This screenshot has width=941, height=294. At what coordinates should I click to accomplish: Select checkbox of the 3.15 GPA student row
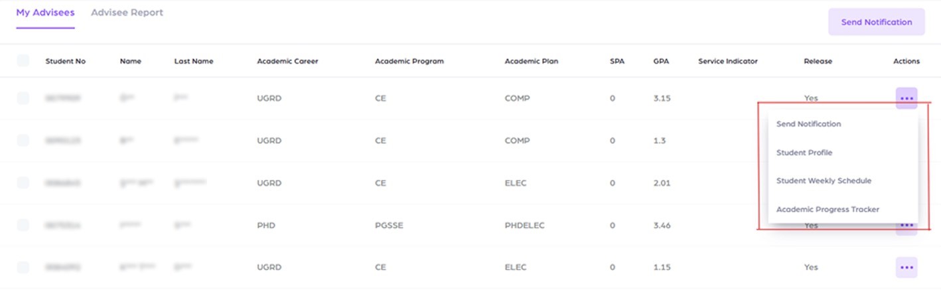(23, 98)
